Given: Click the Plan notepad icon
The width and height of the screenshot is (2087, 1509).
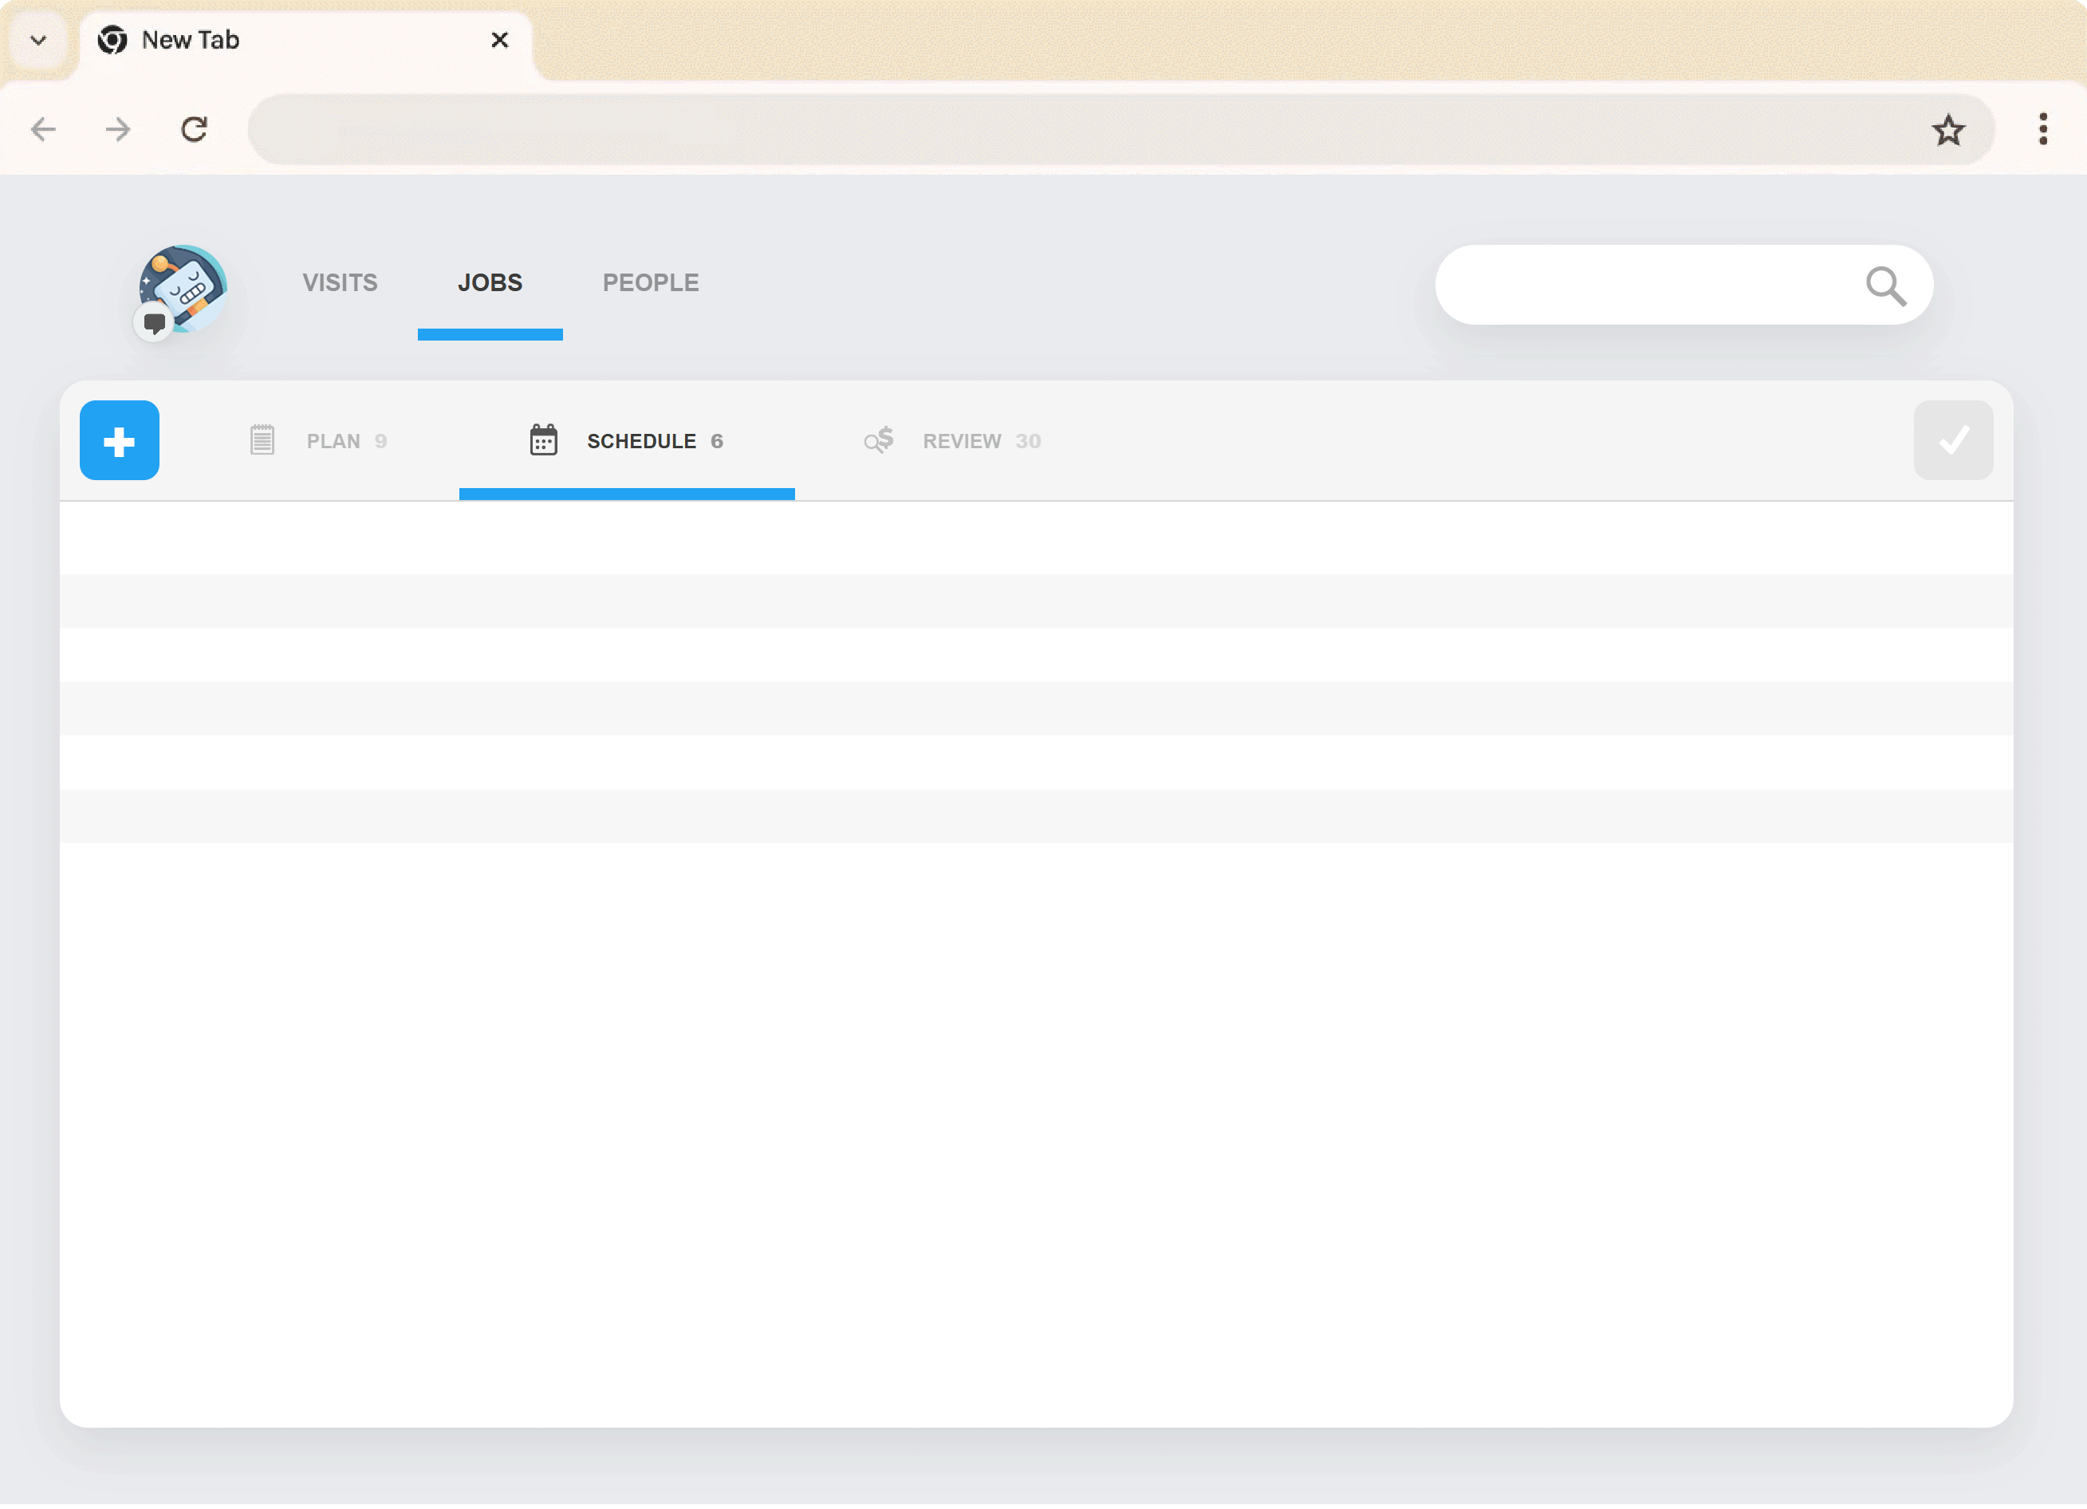Looking at the screenshot, I should pyautogui.click(x=262, y=441).
